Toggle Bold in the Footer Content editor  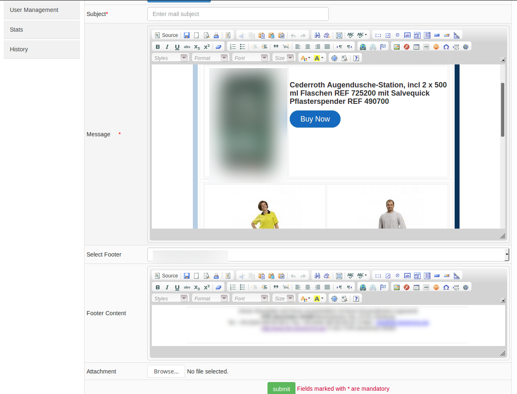point(158,287)
